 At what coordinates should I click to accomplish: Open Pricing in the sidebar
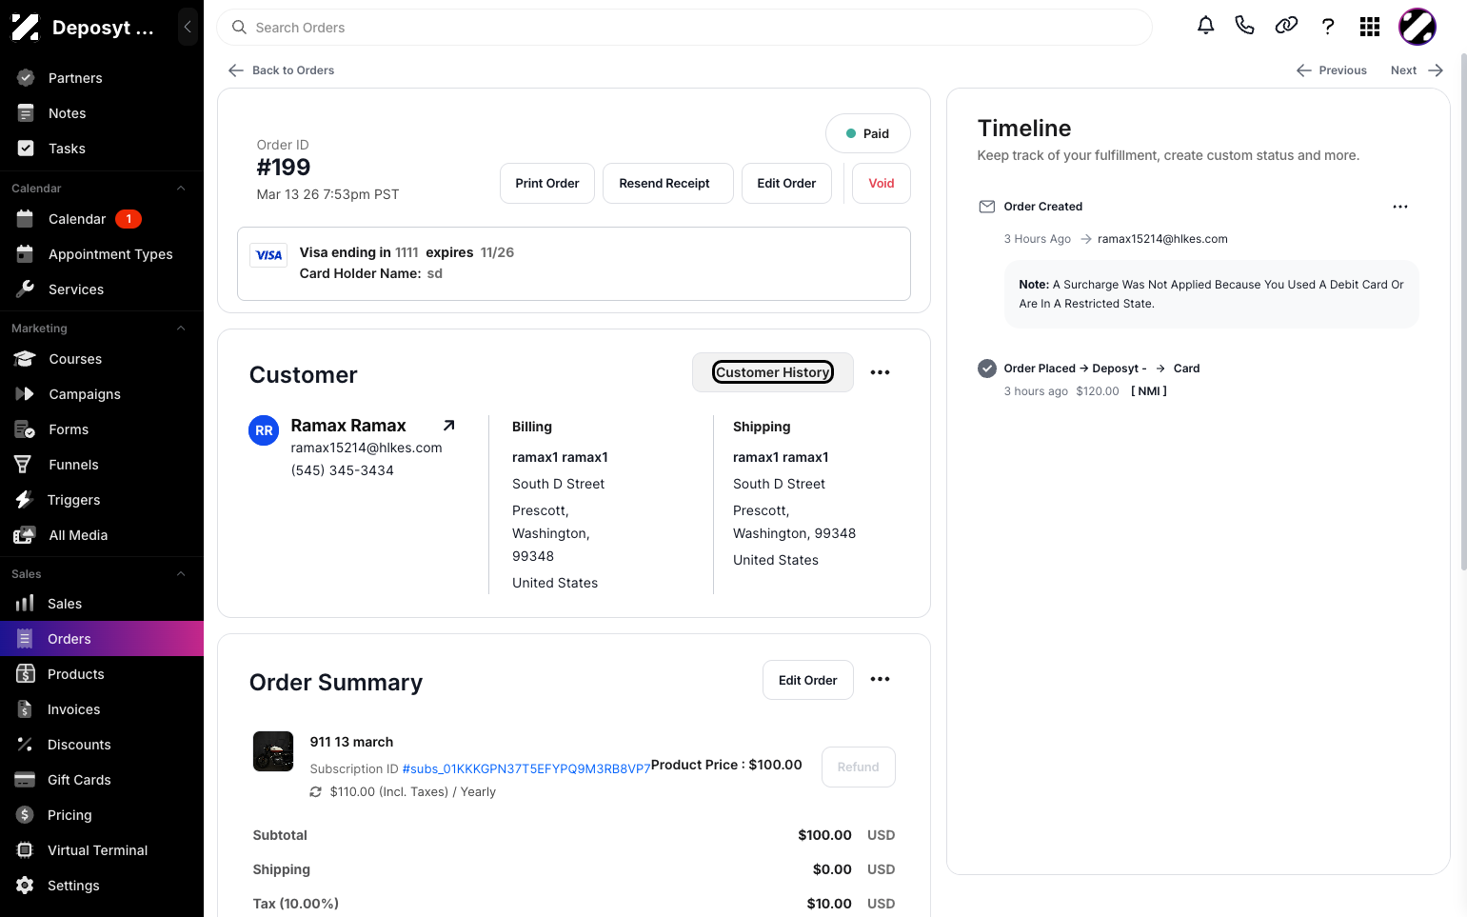(x=102, y=815)
